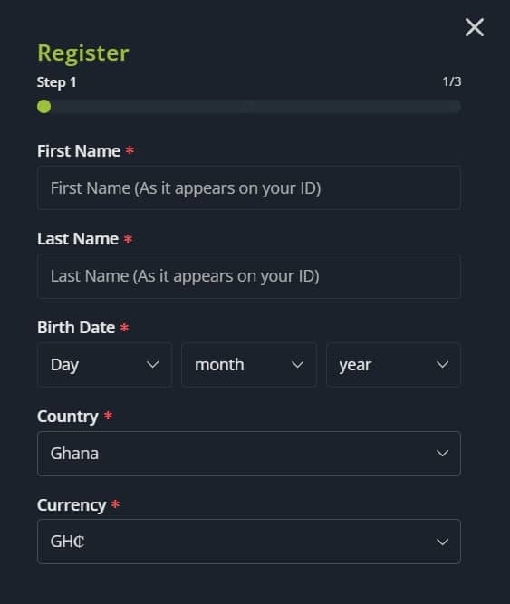
Task: Click the green progress dot on step bar
Action: (x=43, y=107)
